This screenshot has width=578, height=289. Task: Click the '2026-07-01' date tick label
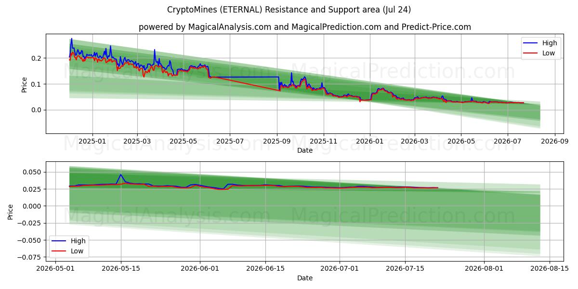tap(340, 269)
